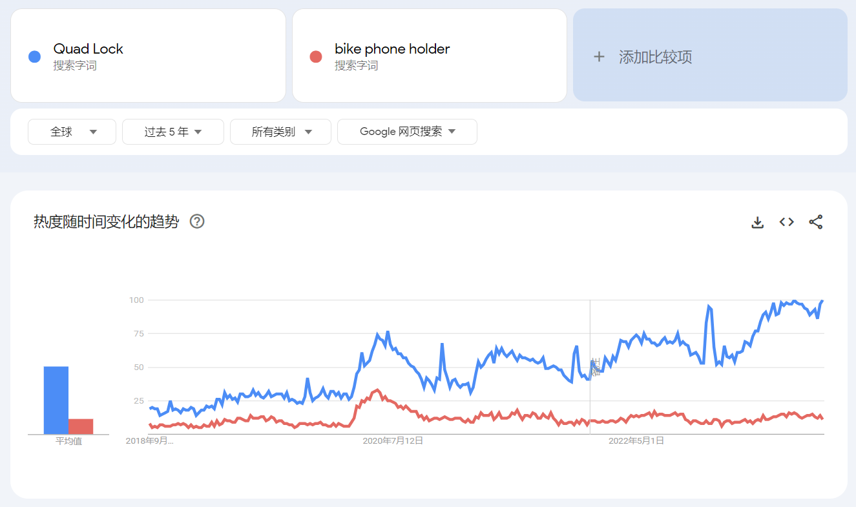Select the red average bar

click(81, 426)
